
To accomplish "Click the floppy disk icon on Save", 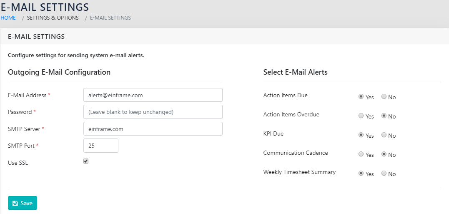I will tap(15, 203).
